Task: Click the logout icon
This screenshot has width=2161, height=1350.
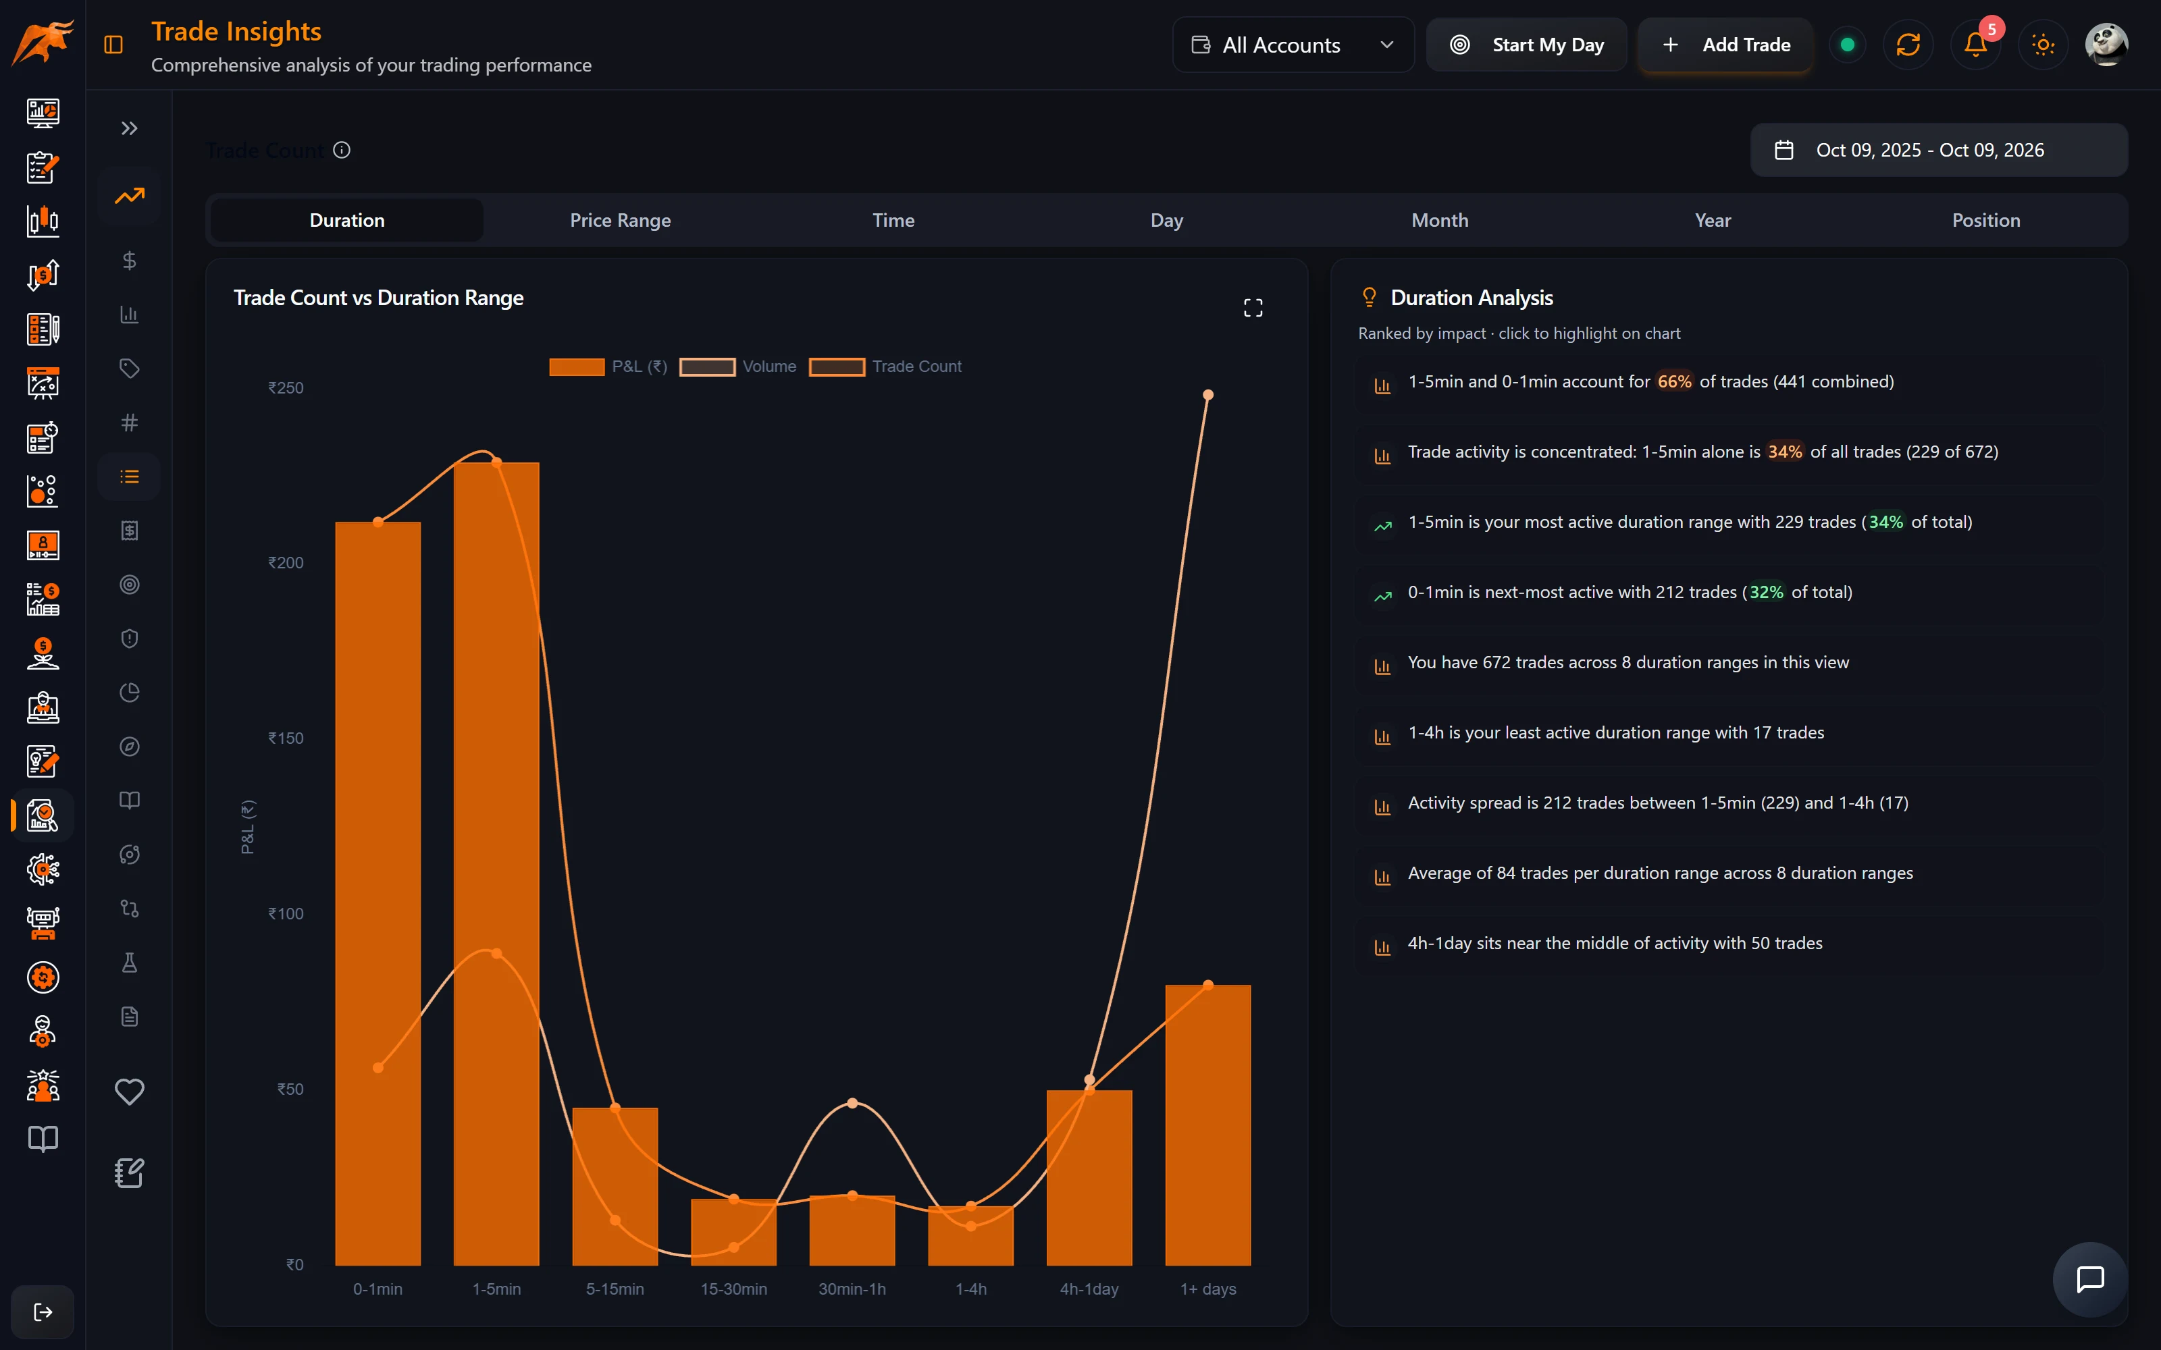Action: click(43, 1312)
